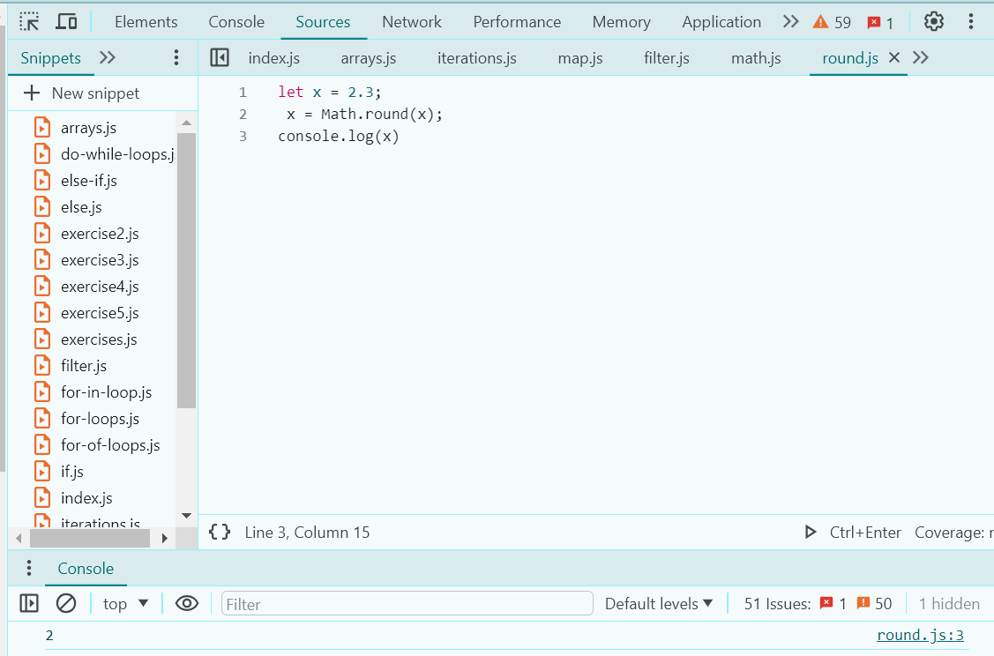
Task: Show the console sidebar icon
Action: click(28, 603)
